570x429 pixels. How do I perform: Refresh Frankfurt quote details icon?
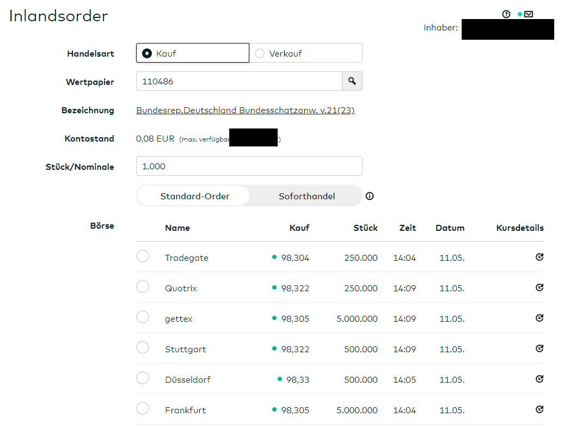pyautogui.click(x=540, y=410)
